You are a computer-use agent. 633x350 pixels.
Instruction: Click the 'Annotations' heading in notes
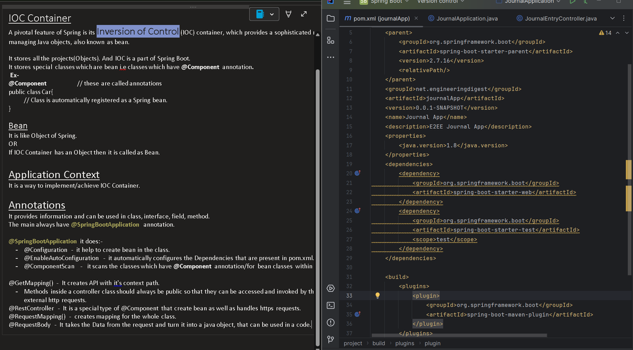[x=37, y=205]
